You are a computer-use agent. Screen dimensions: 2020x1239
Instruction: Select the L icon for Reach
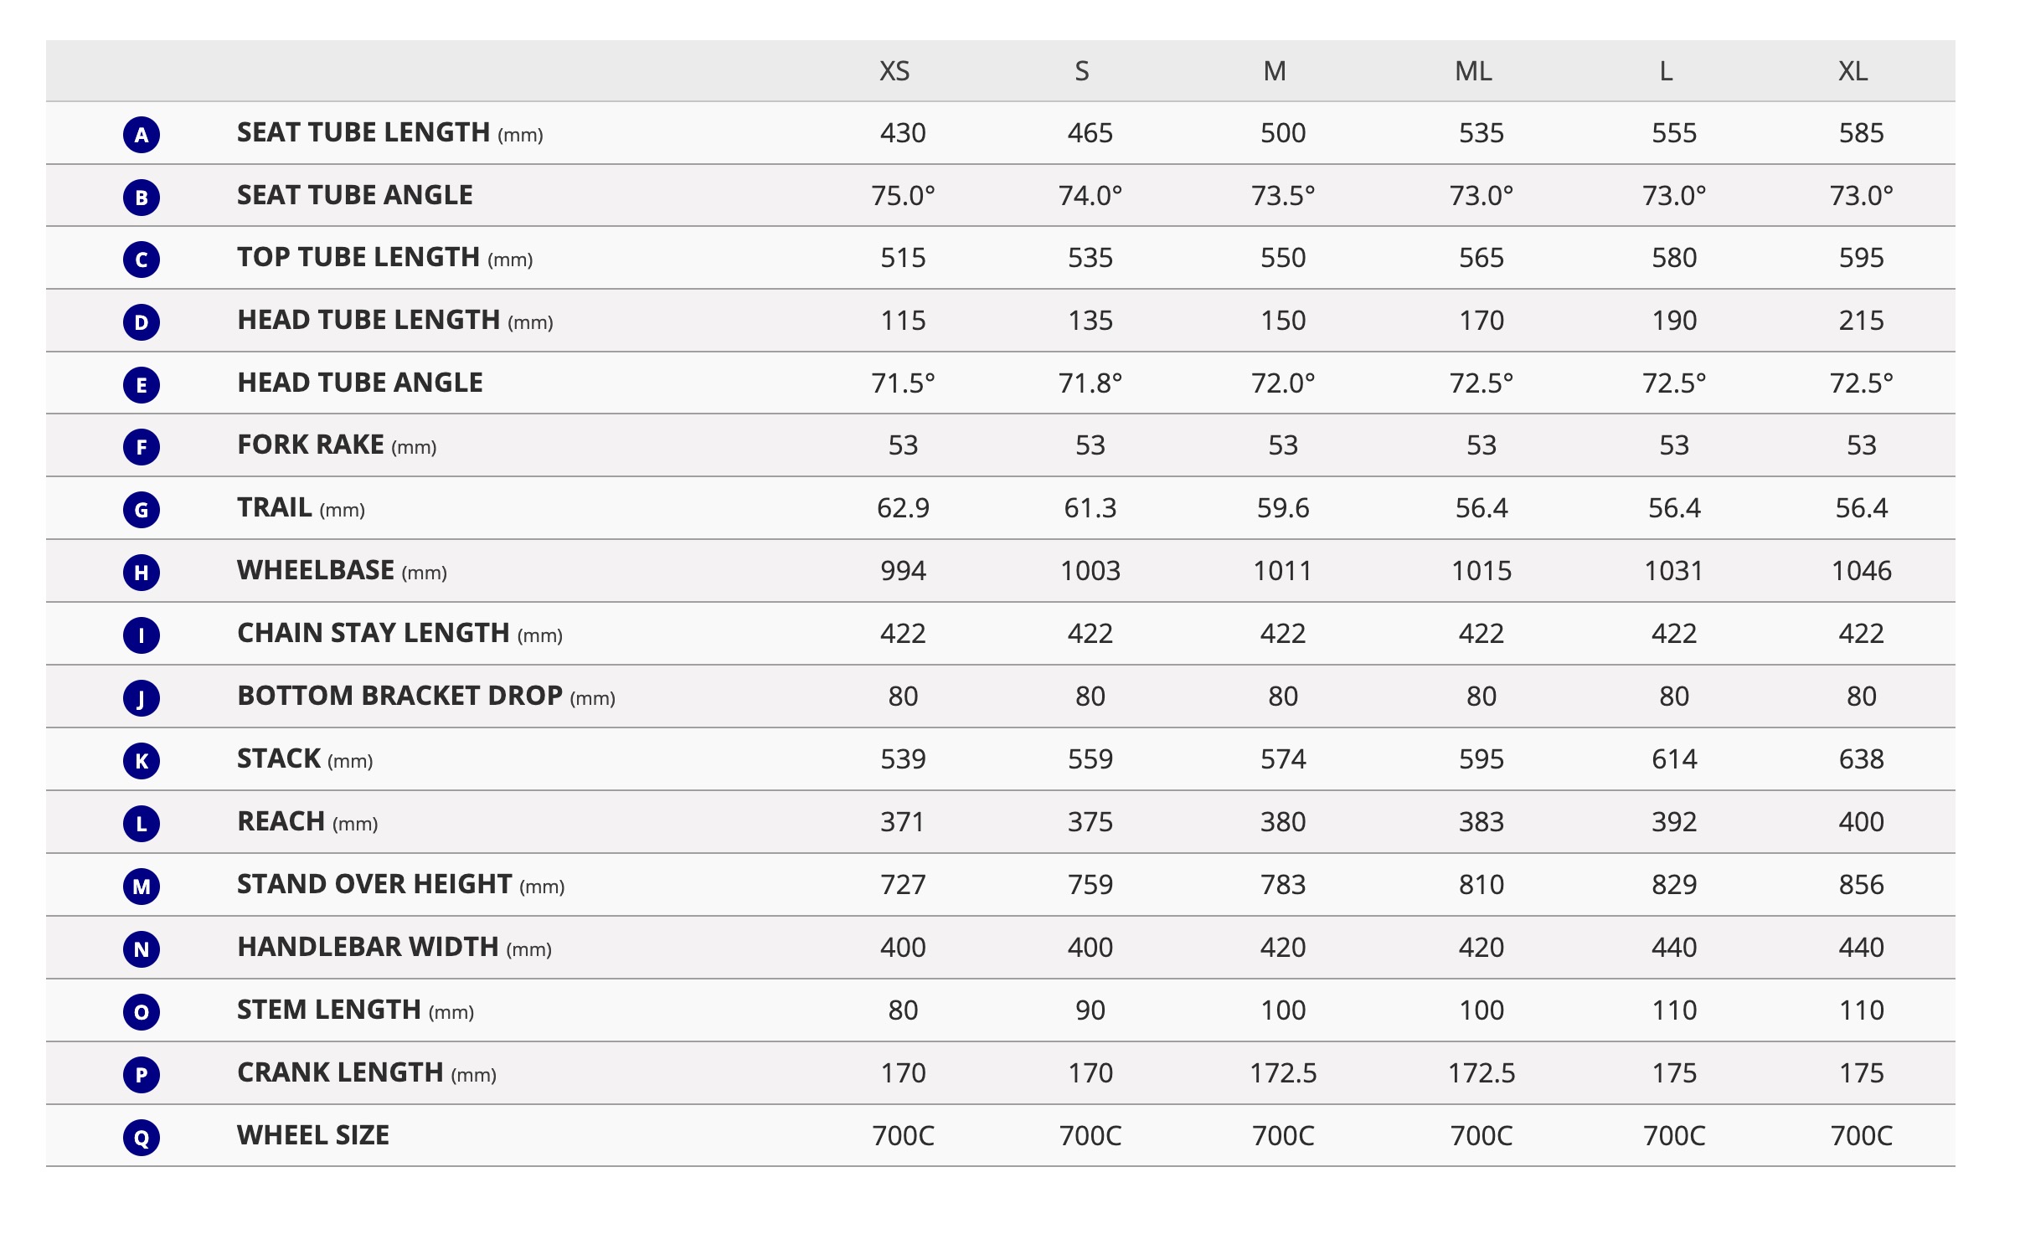142,823
